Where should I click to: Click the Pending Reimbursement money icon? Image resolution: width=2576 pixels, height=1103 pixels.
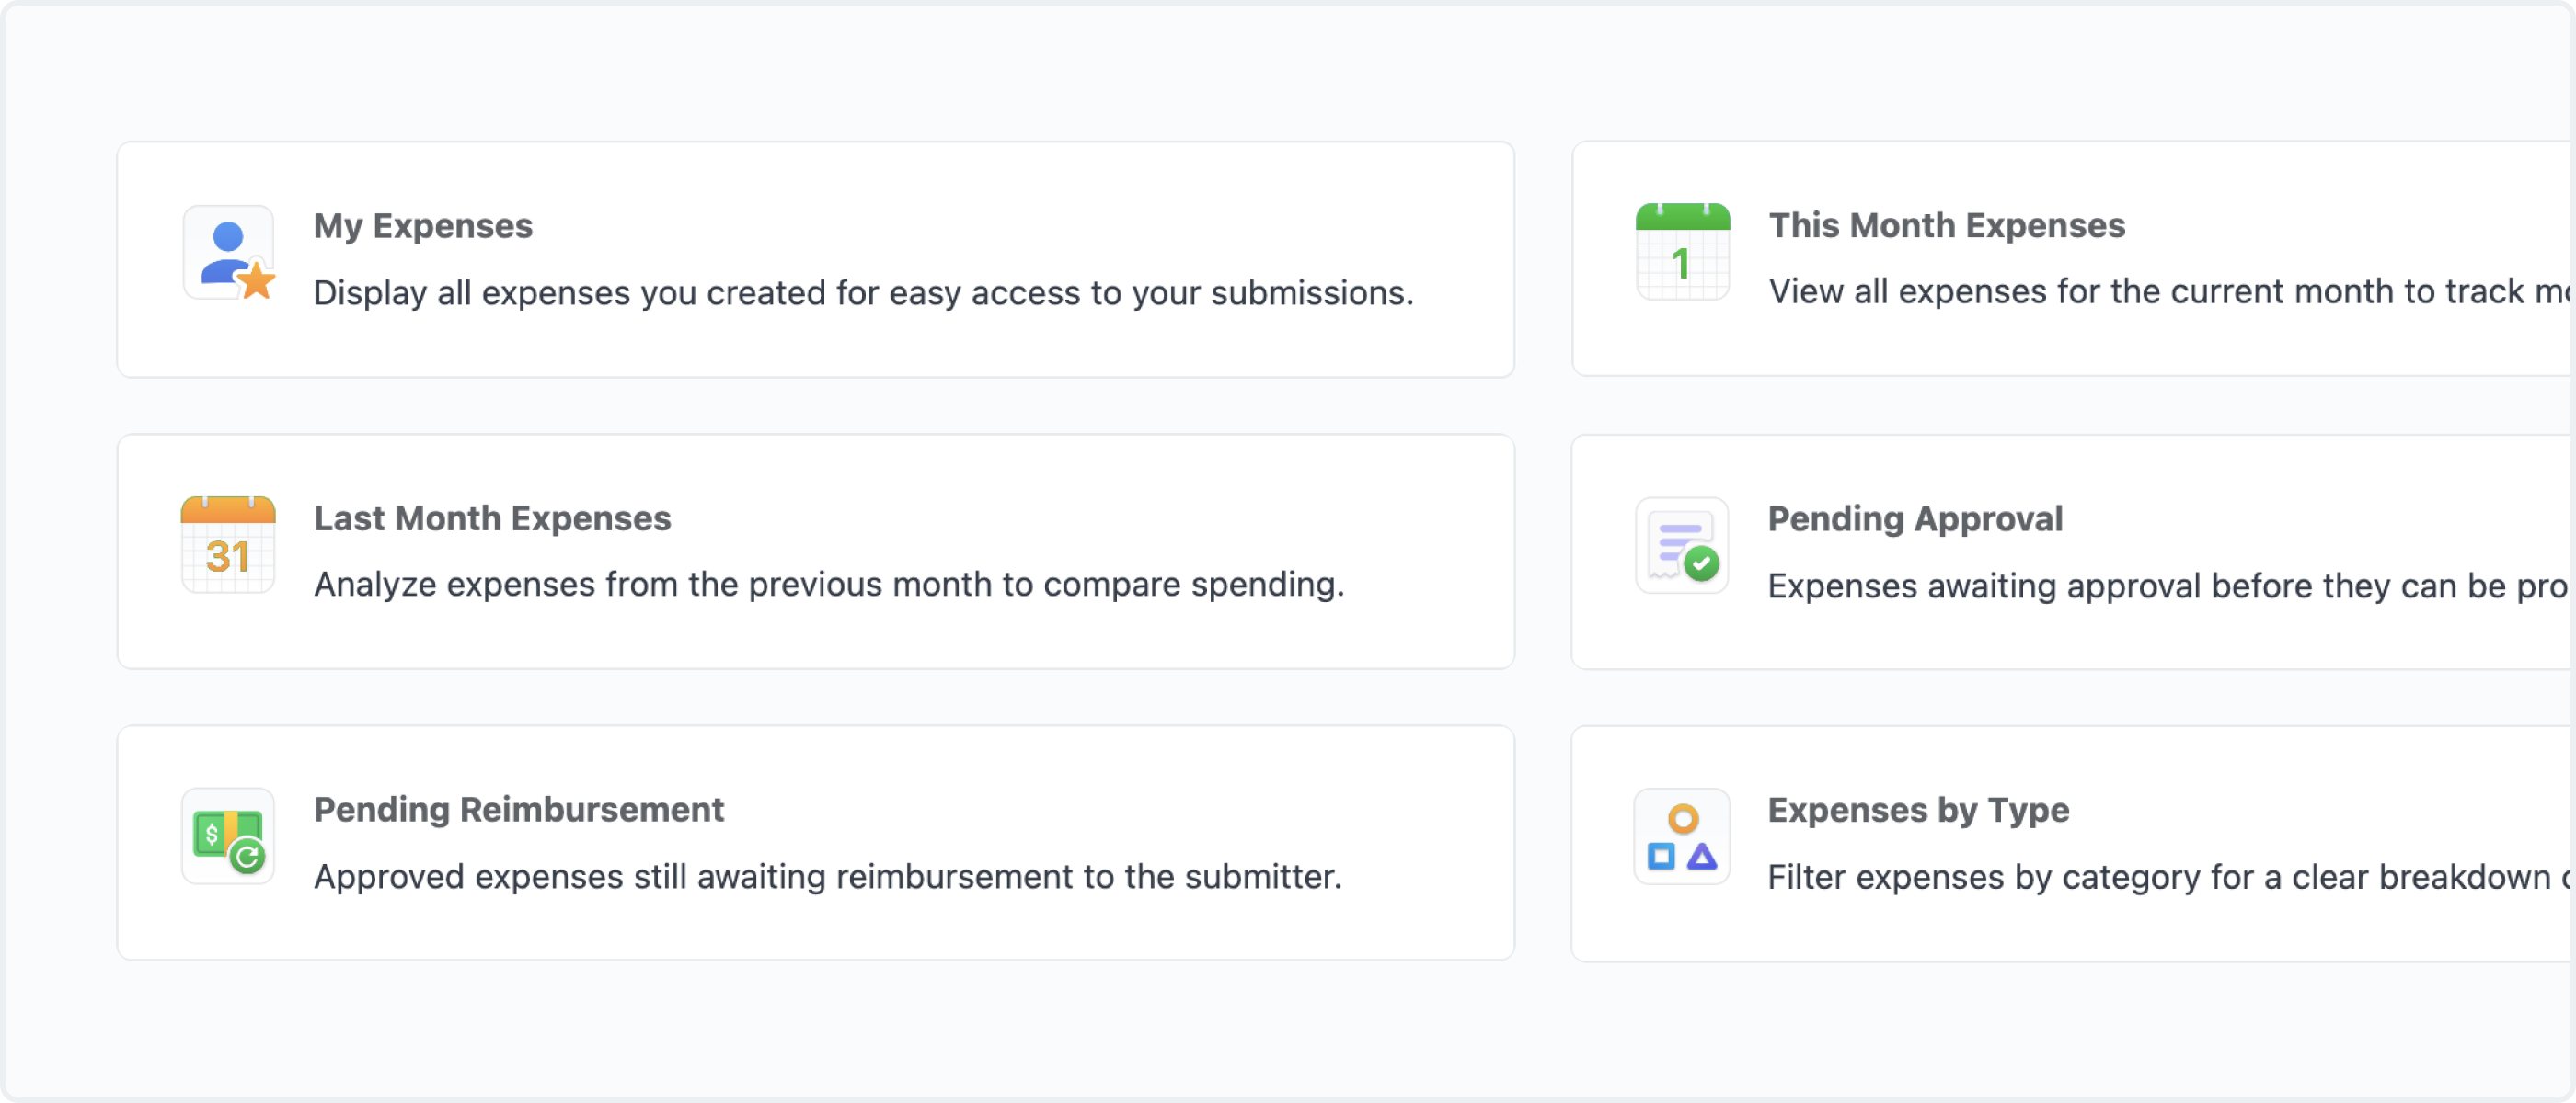(x=228, y=836)
